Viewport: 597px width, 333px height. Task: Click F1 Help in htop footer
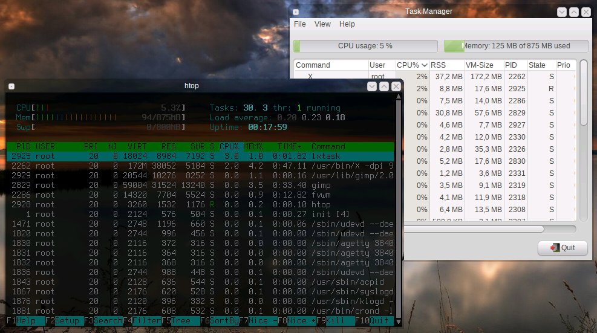coord(25,321)
